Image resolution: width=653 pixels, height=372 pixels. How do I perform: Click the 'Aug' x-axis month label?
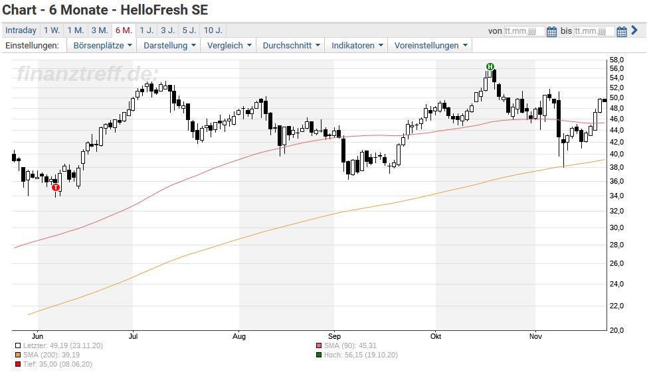pos(239,336)
